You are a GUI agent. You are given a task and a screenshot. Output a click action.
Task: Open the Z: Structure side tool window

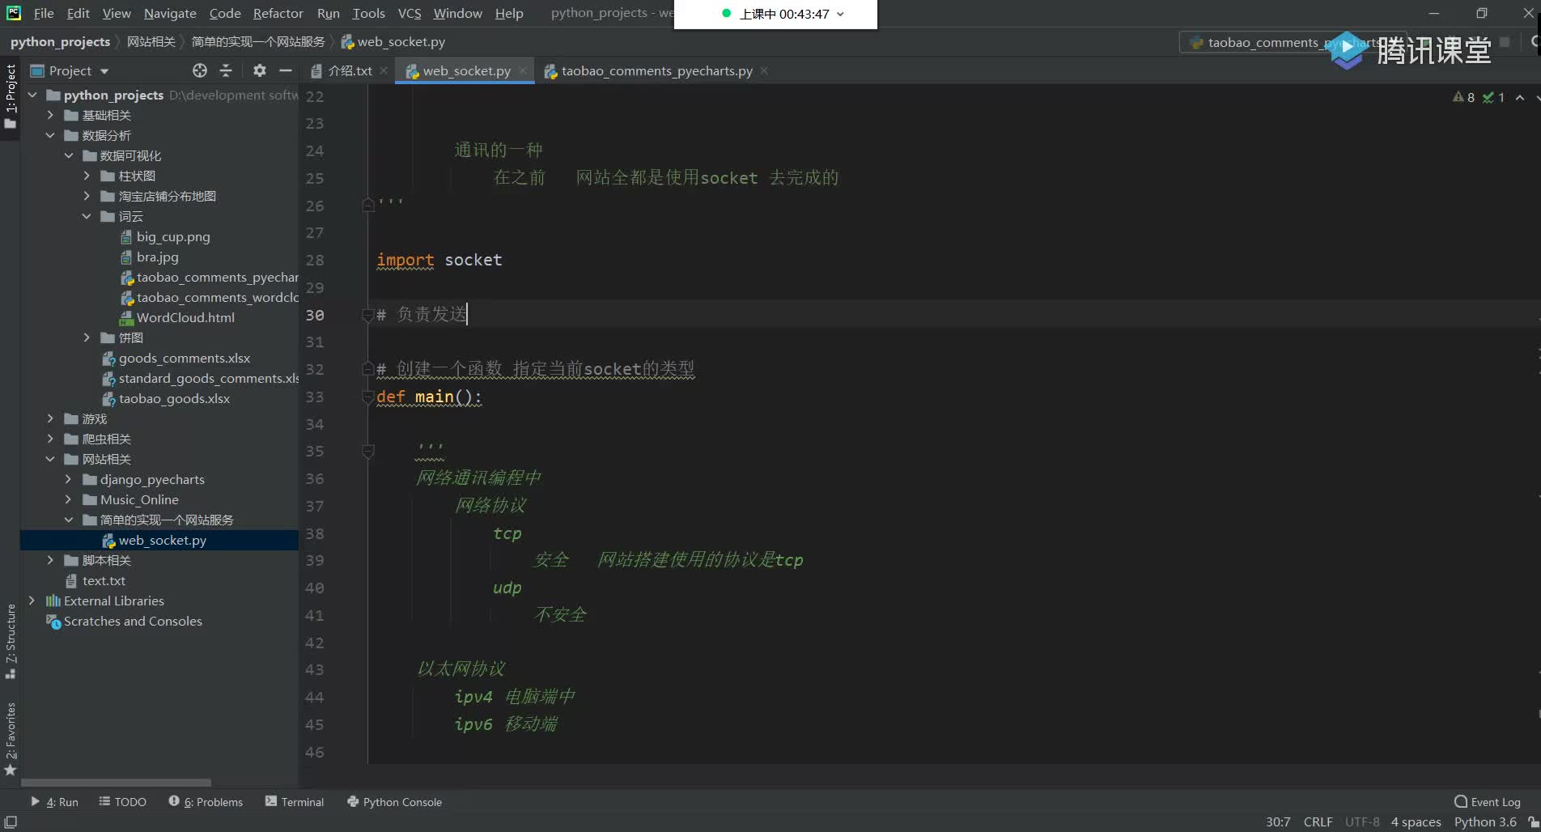pyautogui.click(x=10, y=641)
